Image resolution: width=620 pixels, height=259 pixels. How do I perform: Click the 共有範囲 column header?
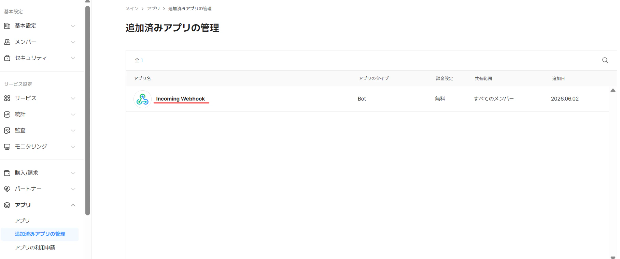tap(483, 78)
